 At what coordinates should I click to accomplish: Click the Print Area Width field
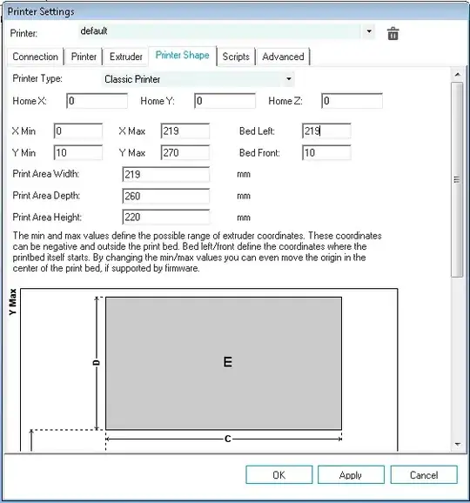(x=166, y=175)
